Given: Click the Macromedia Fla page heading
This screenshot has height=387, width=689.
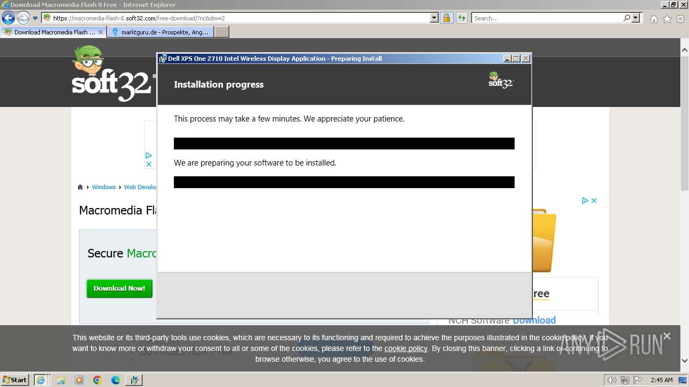Looking at the screenshot, I should click(x=118, y=210).
